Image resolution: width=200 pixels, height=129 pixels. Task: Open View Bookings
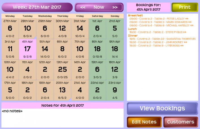coord(162,109)
